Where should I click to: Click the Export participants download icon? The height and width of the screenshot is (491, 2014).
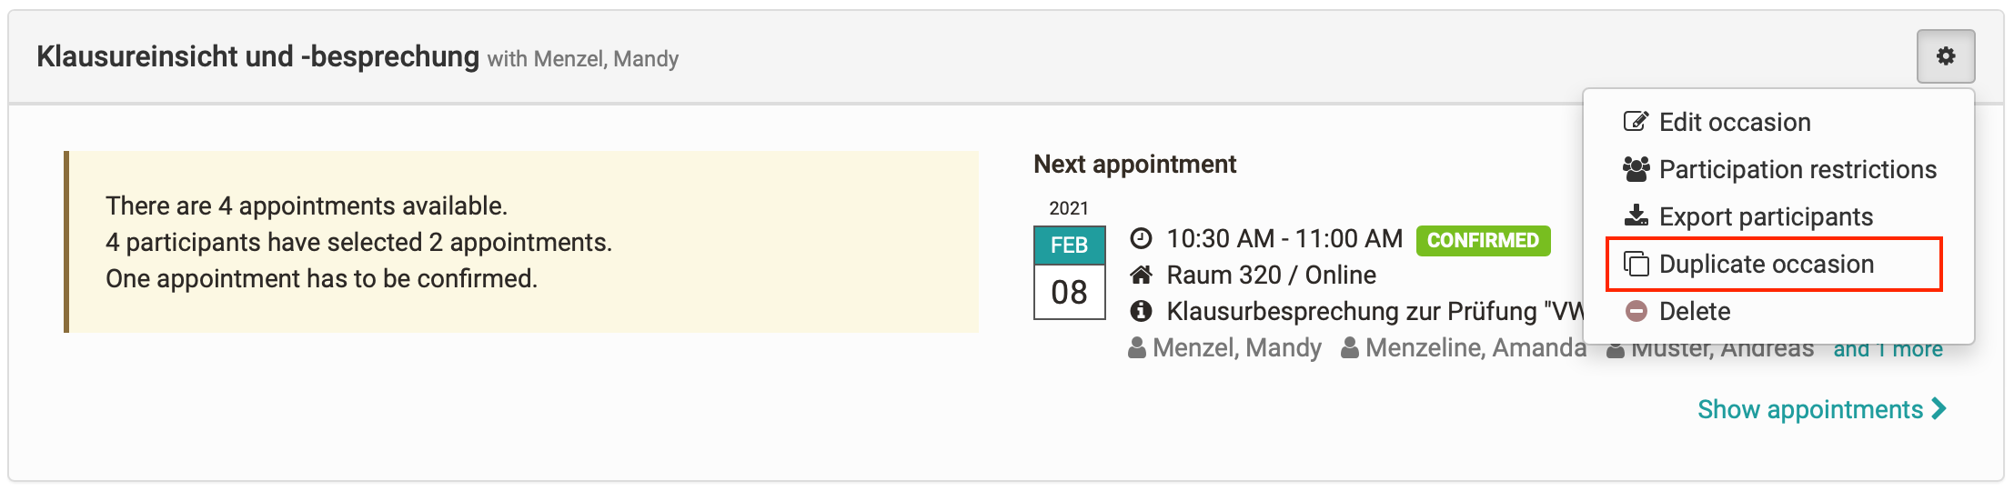1636,216
